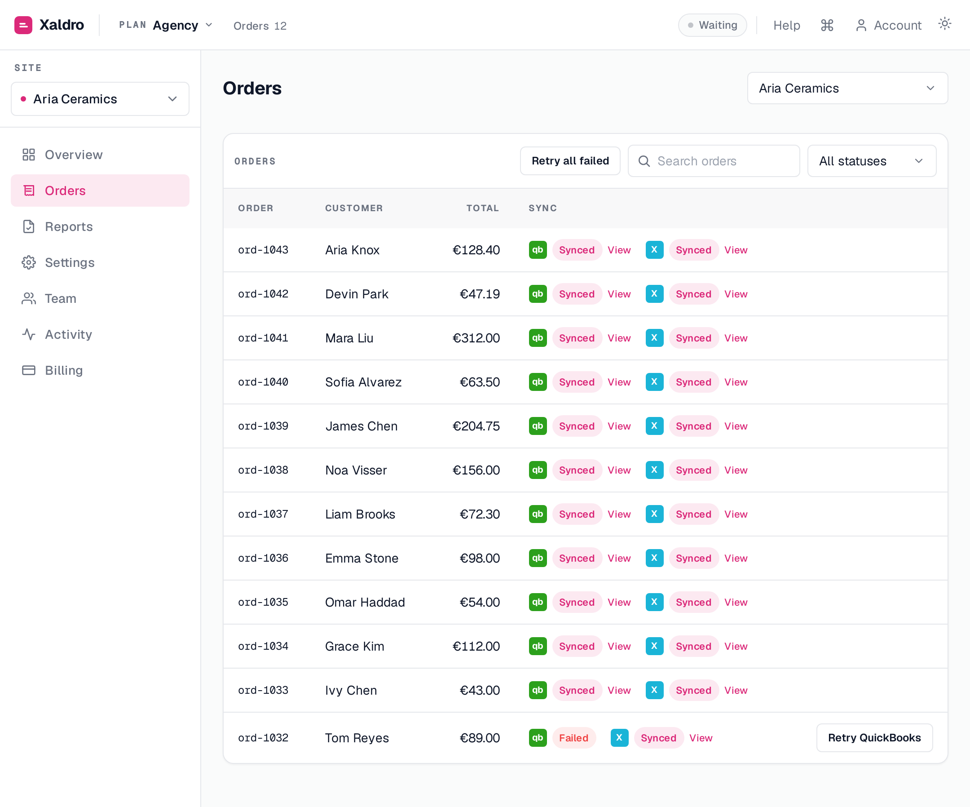
Task: Click the Team people icon
Action: pos(29,298)
